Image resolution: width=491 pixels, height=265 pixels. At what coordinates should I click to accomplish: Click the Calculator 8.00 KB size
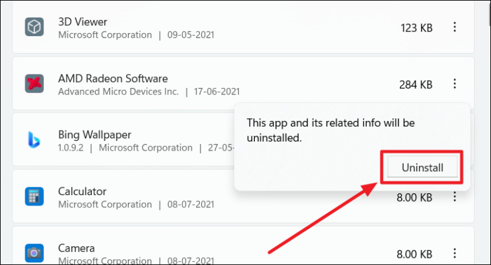pos(415,198)
